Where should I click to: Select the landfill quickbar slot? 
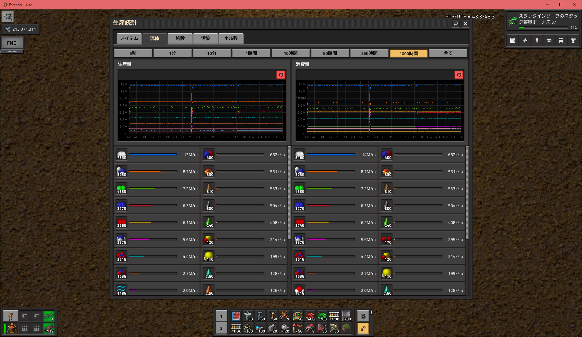coord(346,328)
